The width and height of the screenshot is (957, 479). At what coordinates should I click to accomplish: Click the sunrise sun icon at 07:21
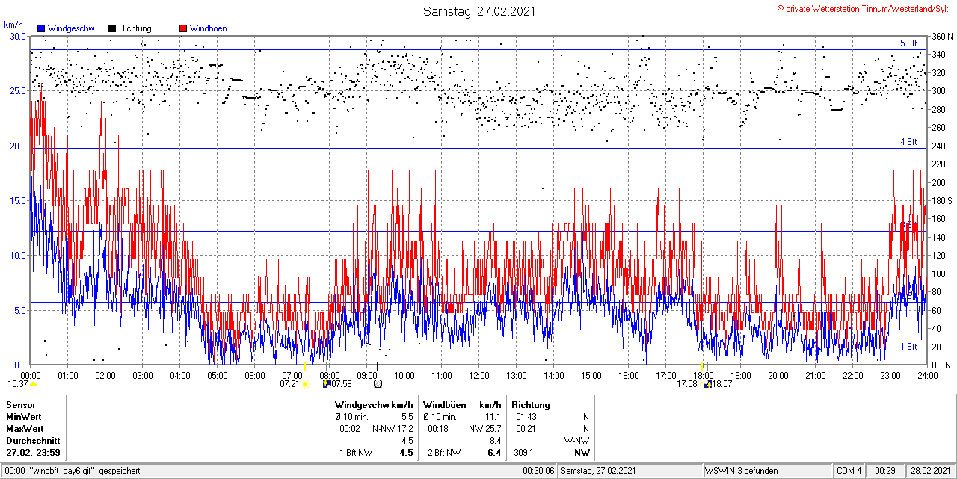(x=305, y=384)
